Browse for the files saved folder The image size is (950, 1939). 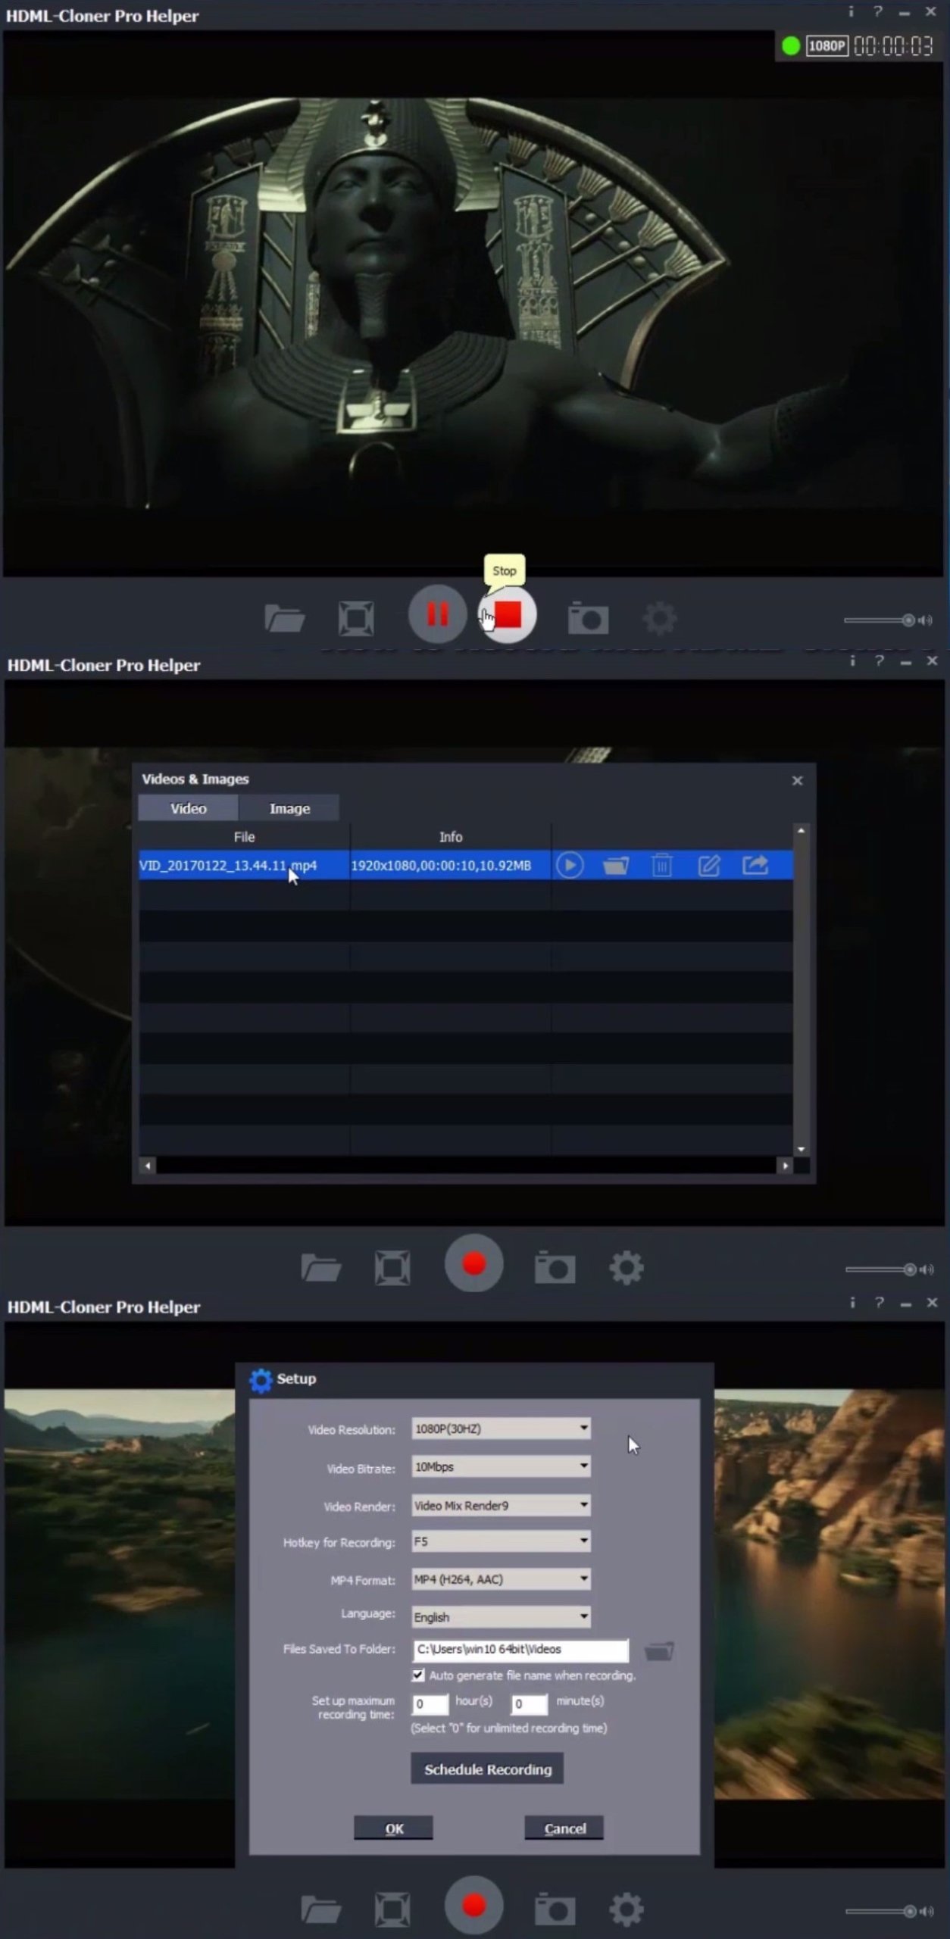pos(659,1650)
